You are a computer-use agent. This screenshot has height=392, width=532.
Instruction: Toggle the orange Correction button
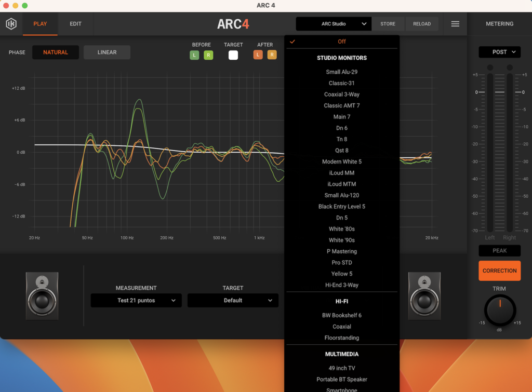(x=499, y=271)
